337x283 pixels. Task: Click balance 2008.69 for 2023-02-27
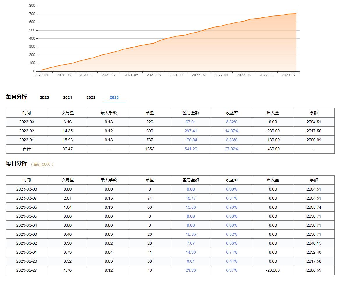point(314,270)
